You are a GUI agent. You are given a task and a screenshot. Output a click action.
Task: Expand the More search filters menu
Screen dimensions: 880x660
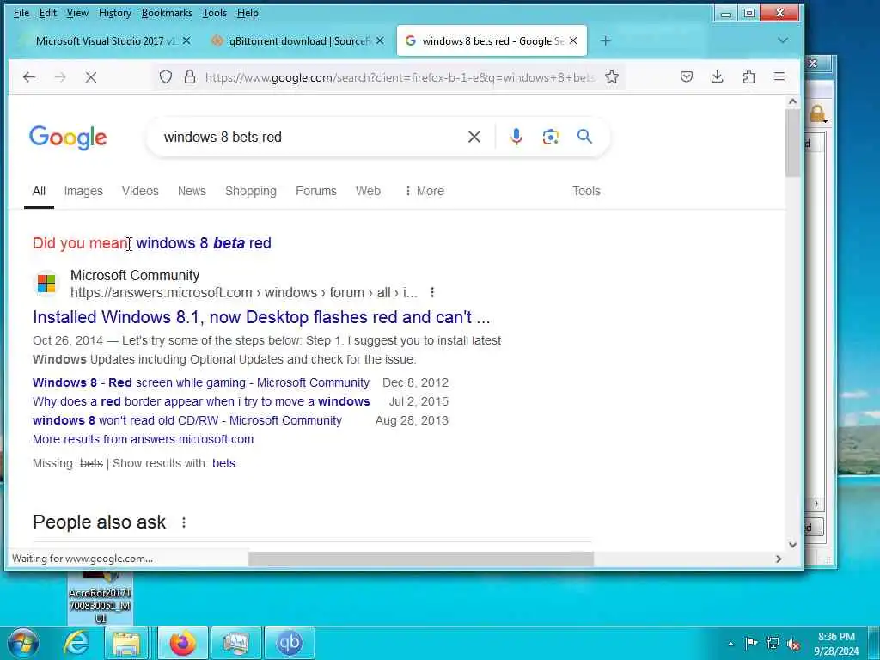point(425,191)
